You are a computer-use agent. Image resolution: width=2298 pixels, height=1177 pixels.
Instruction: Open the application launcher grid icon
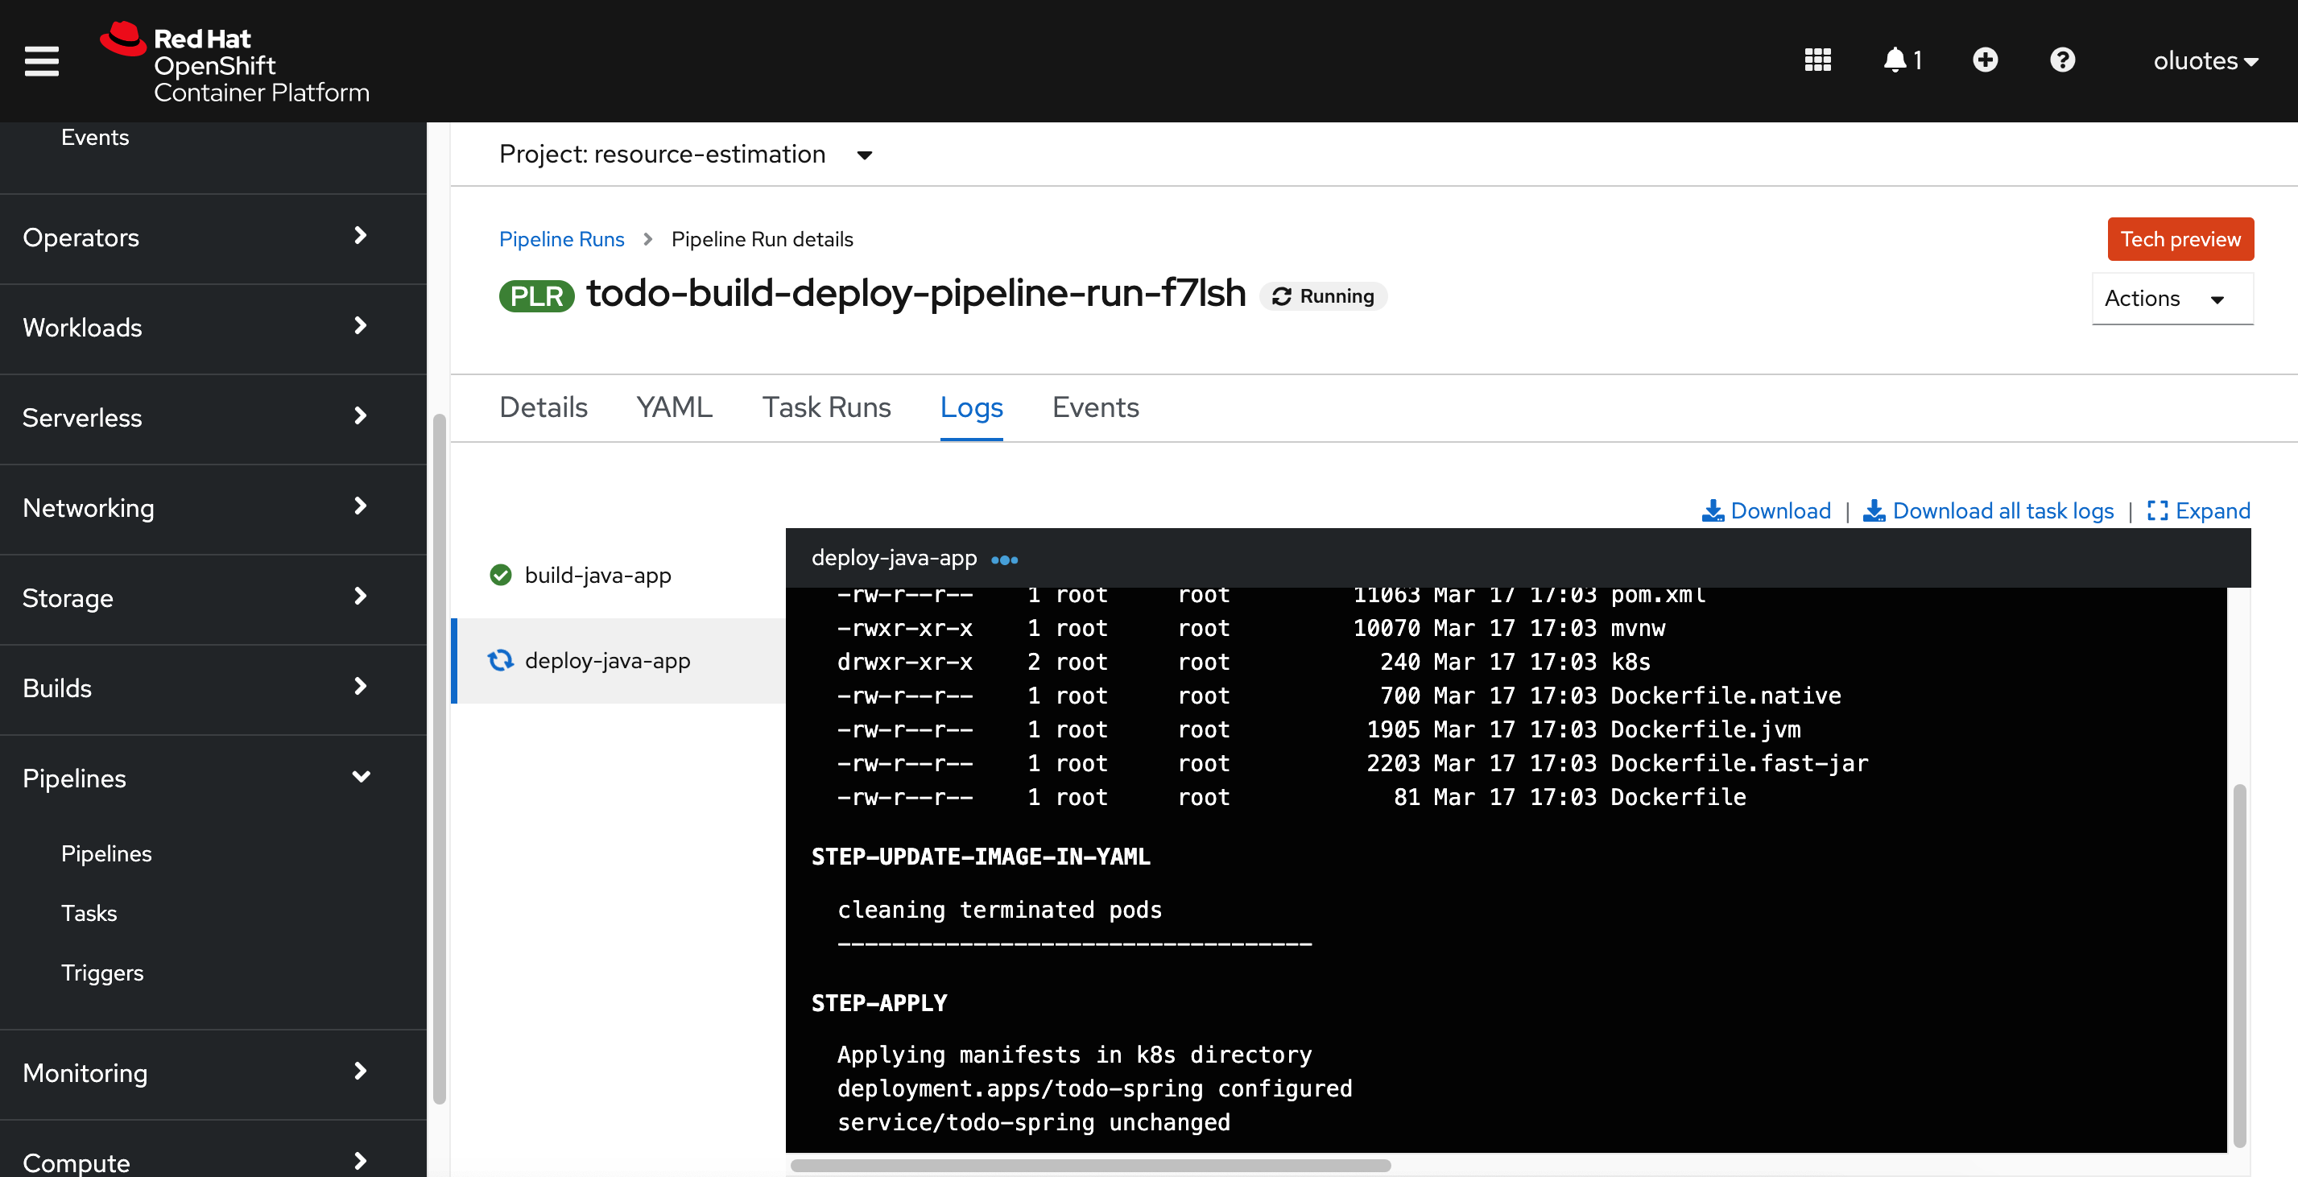(1817, 60)
